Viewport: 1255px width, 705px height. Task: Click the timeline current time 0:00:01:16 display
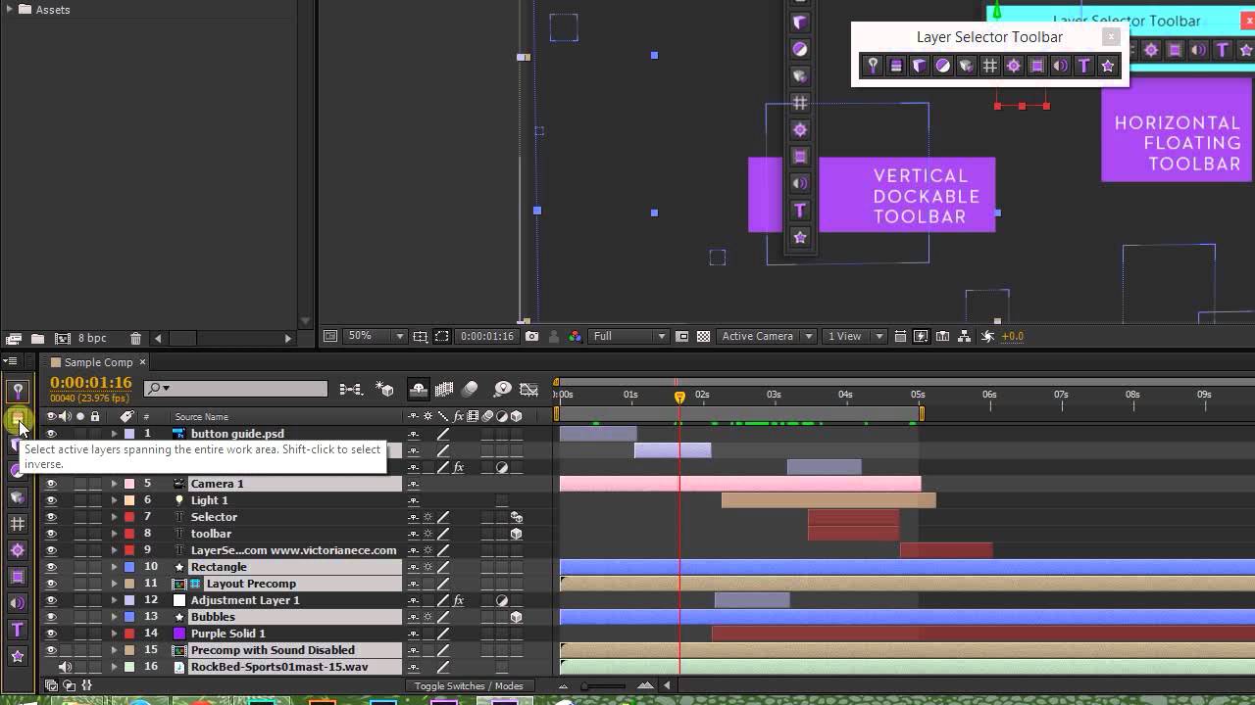[90, 383]
